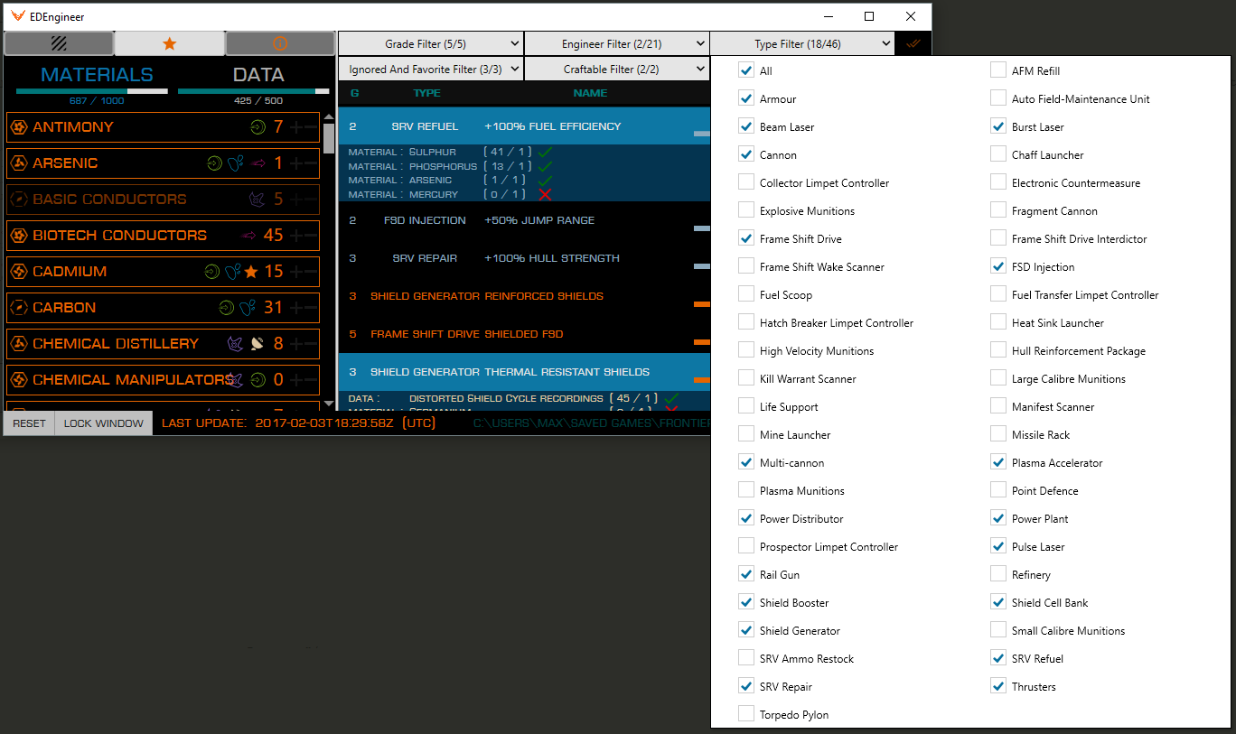Click the Materials capacity progress bar
This screenshot has width=1236, height=734.
click(x=91, y=91)
